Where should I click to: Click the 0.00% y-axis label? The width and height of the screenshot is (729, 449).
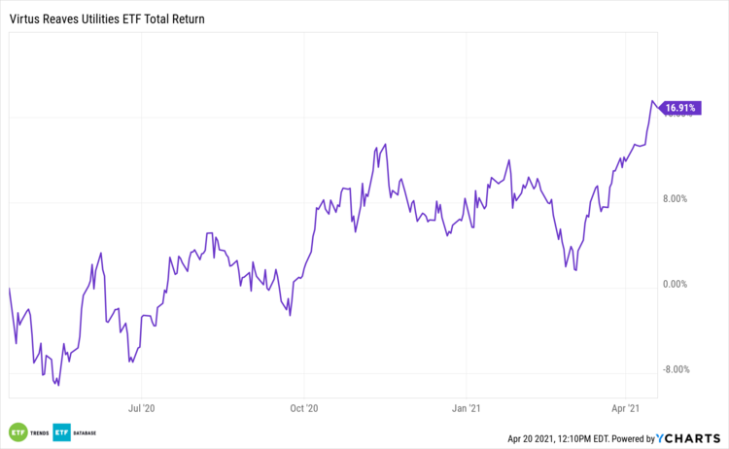point(676,285)
